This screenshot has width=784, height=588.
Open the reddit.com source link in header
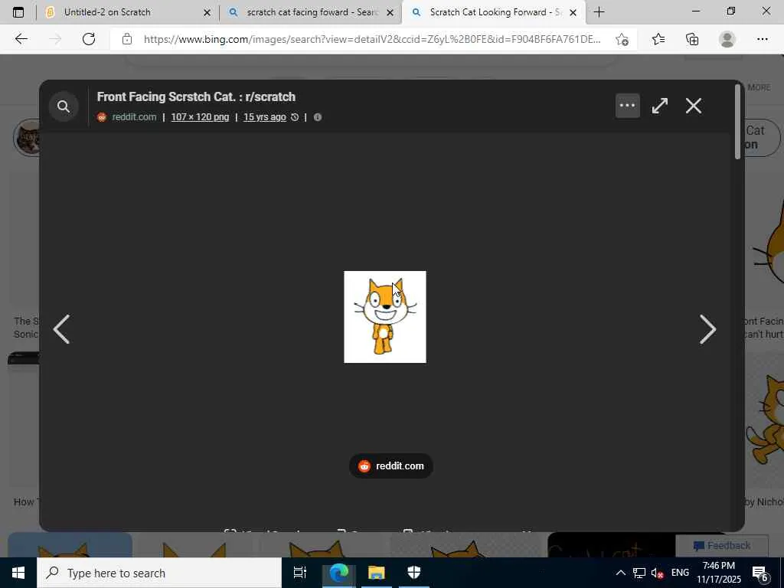(x=133, y=117)
